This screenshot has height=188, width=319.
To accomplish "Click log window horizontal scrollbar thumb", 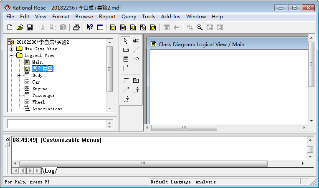I will (143, 163).
